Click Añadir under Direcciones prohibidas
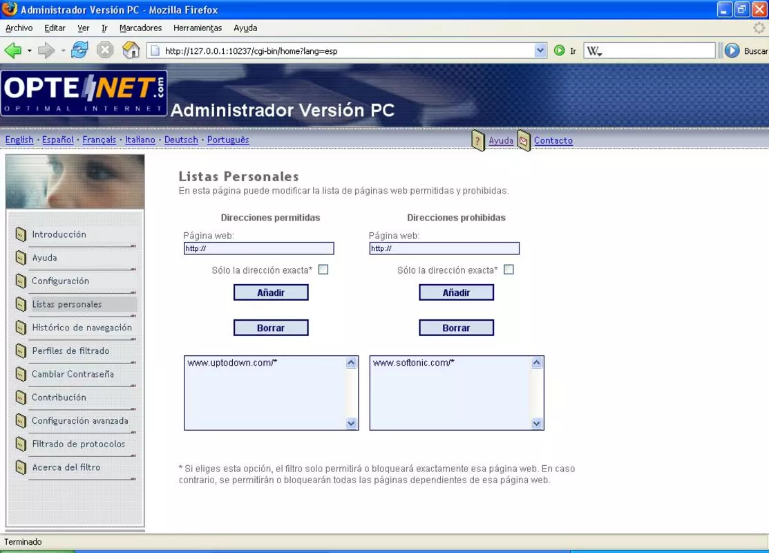Image resolution: width=769 pixels, height=553 pixels. (x=456, y=292)
